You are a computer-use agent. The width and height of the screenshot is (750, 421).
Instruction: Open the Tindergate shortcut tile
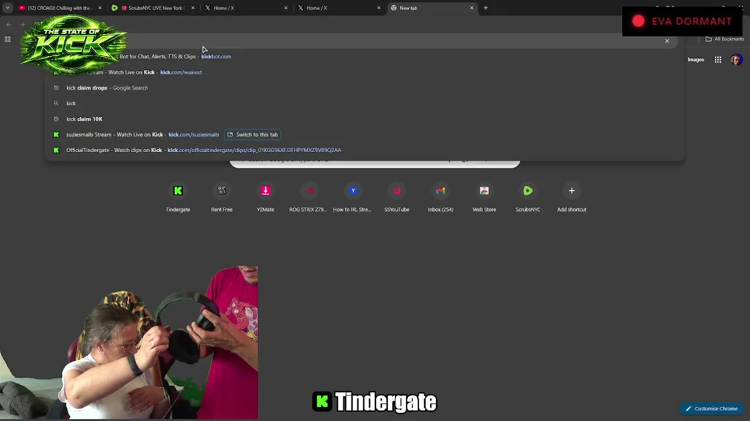[178, 198]
